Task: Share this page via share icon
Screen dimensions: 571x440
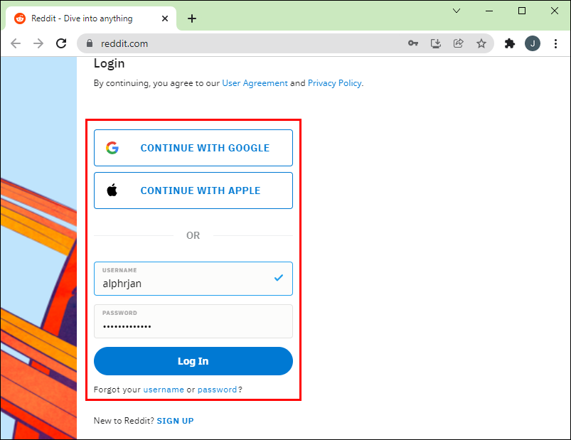Action: coord(458,43)
